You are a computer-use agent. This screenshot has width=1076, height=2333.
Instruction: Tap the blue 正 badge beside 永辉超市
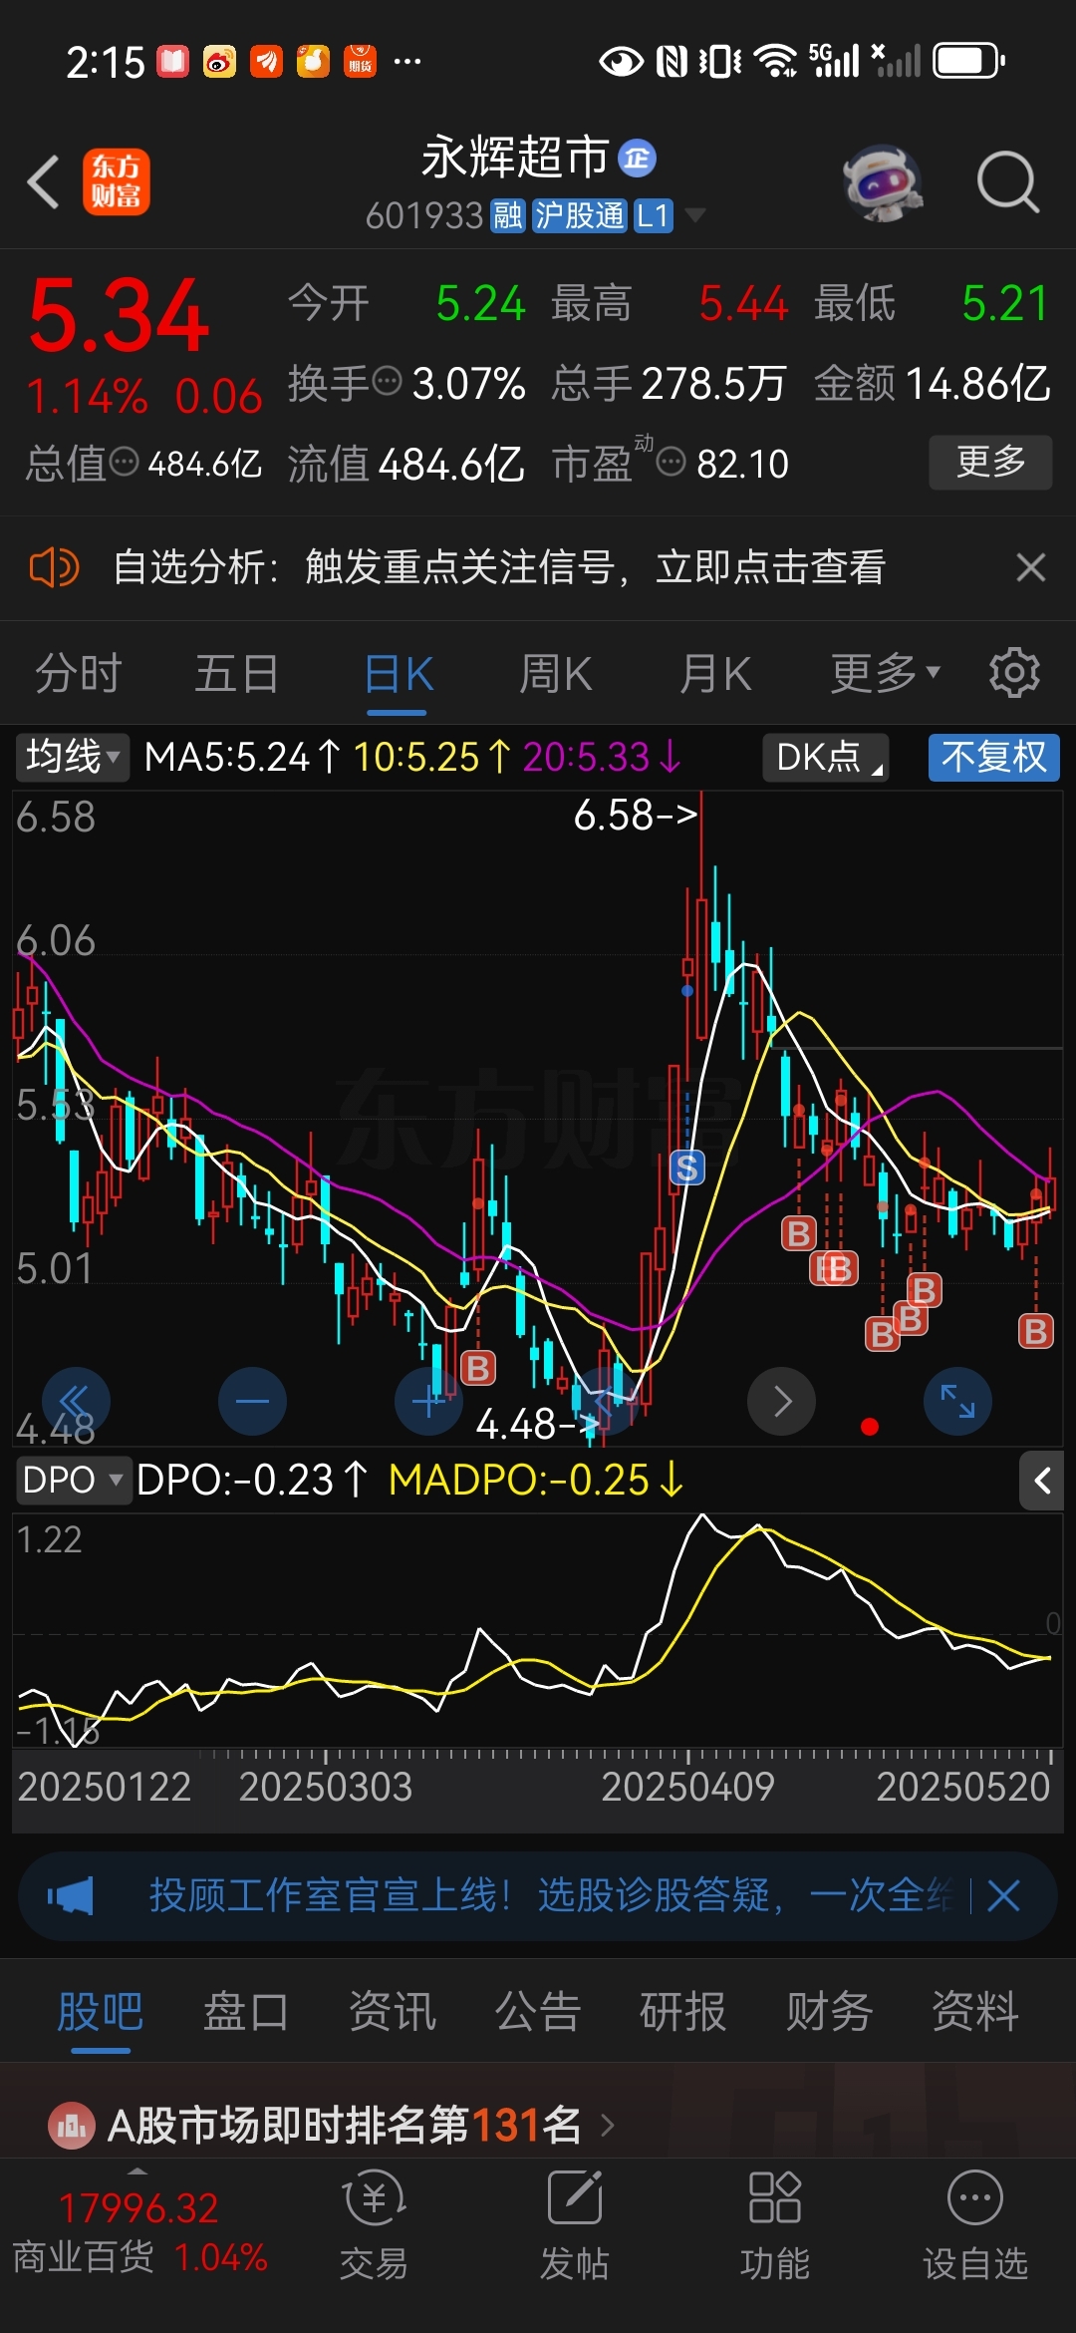click(x=638, y=159)
